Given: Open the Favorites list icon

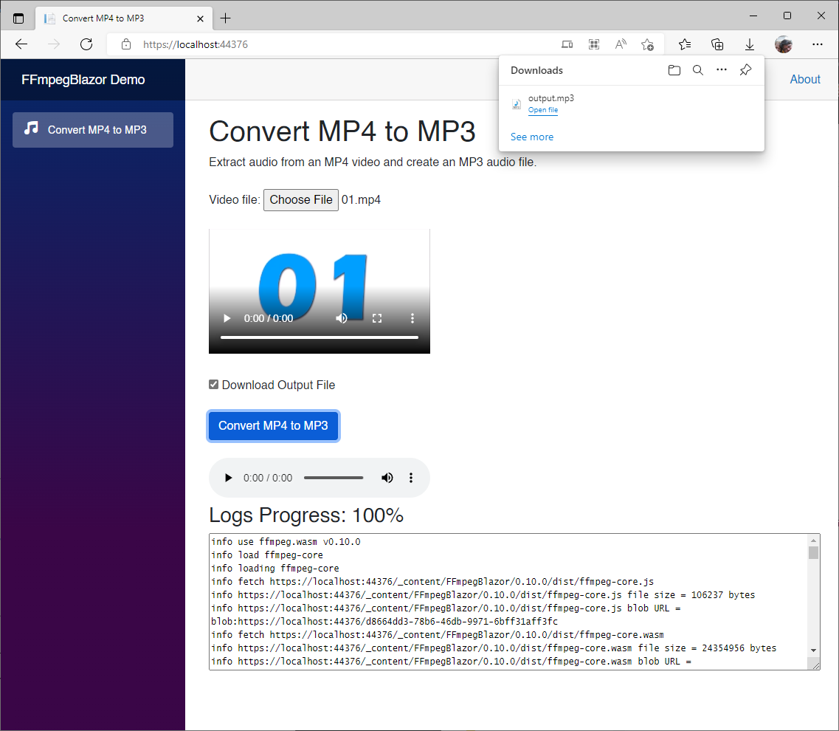Looking at the screenshot, I should pyautogui.click(x=685, y=44).
